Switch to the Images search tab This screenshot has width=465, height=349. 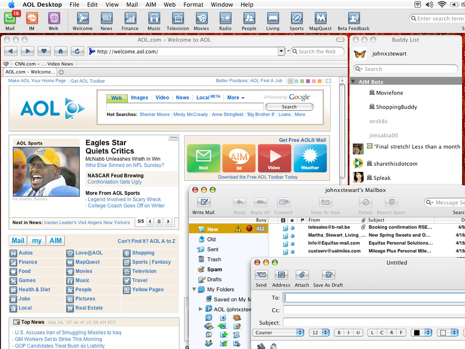click(x=139, y=98)
